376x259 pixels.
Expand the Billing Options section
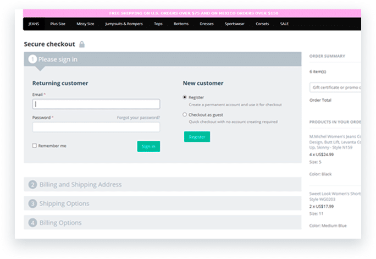pos(60,223)
